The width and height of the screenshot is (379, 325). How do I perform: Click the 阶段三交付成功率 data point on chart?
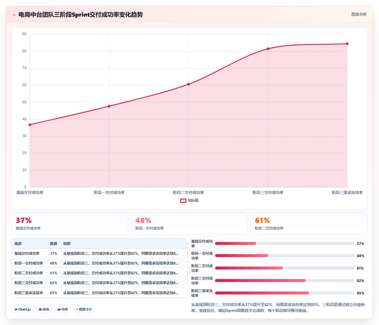[268, 49]
